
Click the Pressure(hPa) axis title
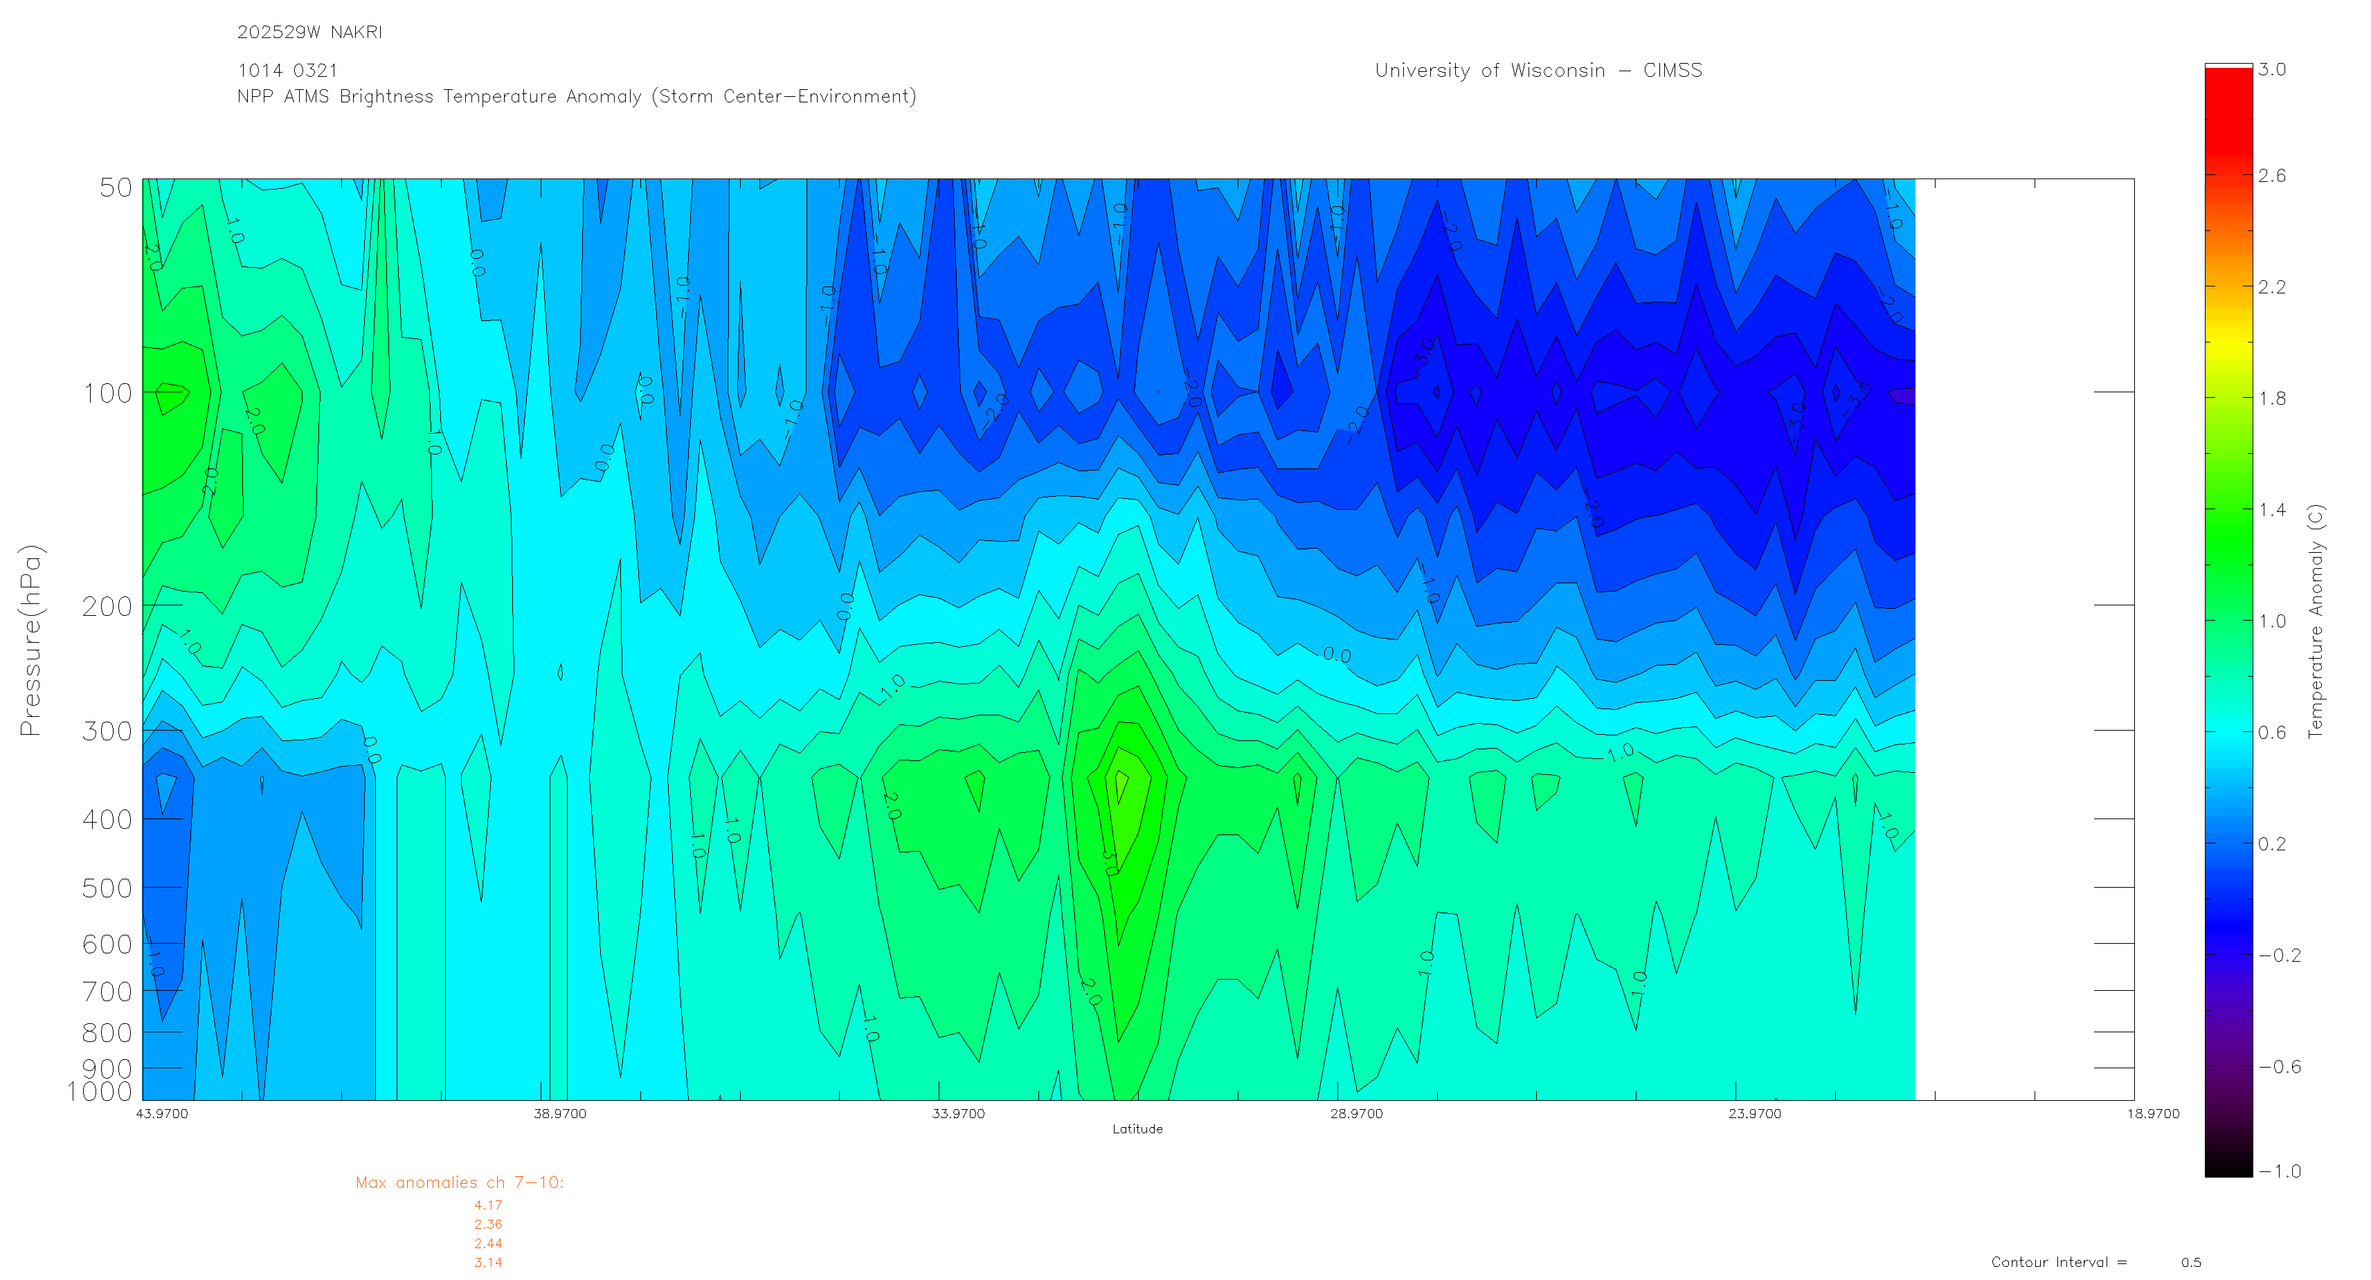point(30,639)
